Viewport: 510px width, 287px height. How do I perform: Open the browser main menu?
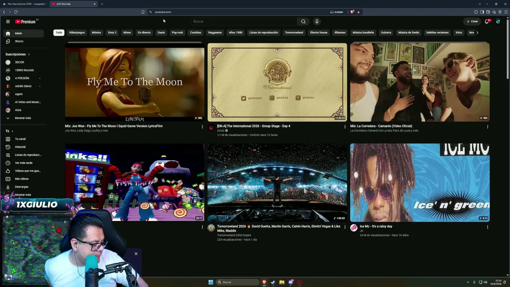506,12
